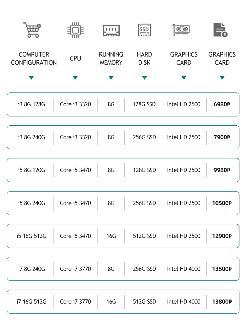
Task: Click the SSD hard disk icon
Action: tap(144, 30)
